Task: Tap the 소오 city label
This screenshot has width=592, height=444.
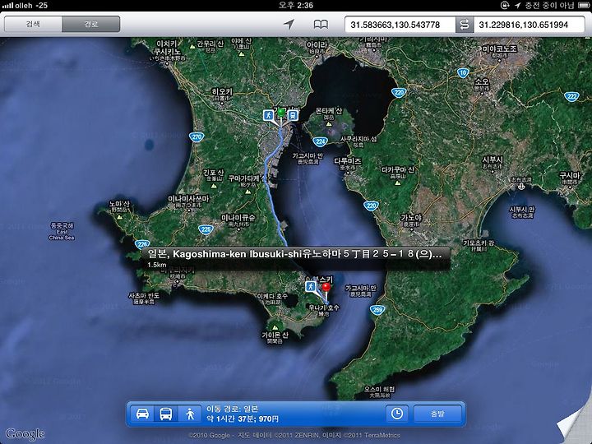Action: [x=482, y=84]
